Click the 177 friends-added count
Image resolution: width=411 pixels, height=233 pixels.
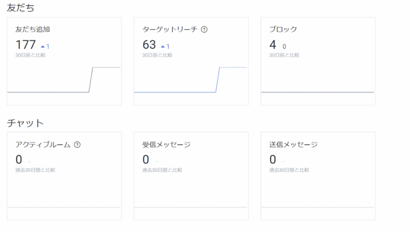[26, 44]
